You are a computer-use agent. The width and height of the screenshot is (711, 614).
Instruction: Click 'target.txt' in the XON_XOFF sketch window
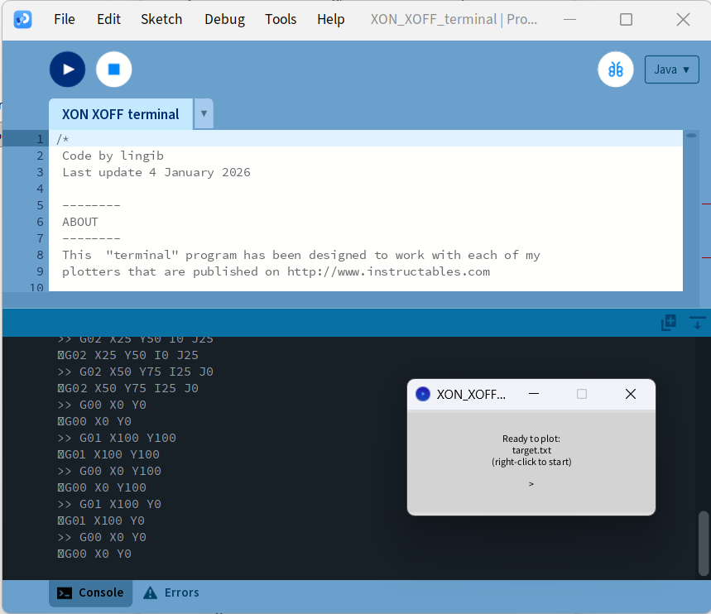tap(531, 450)
